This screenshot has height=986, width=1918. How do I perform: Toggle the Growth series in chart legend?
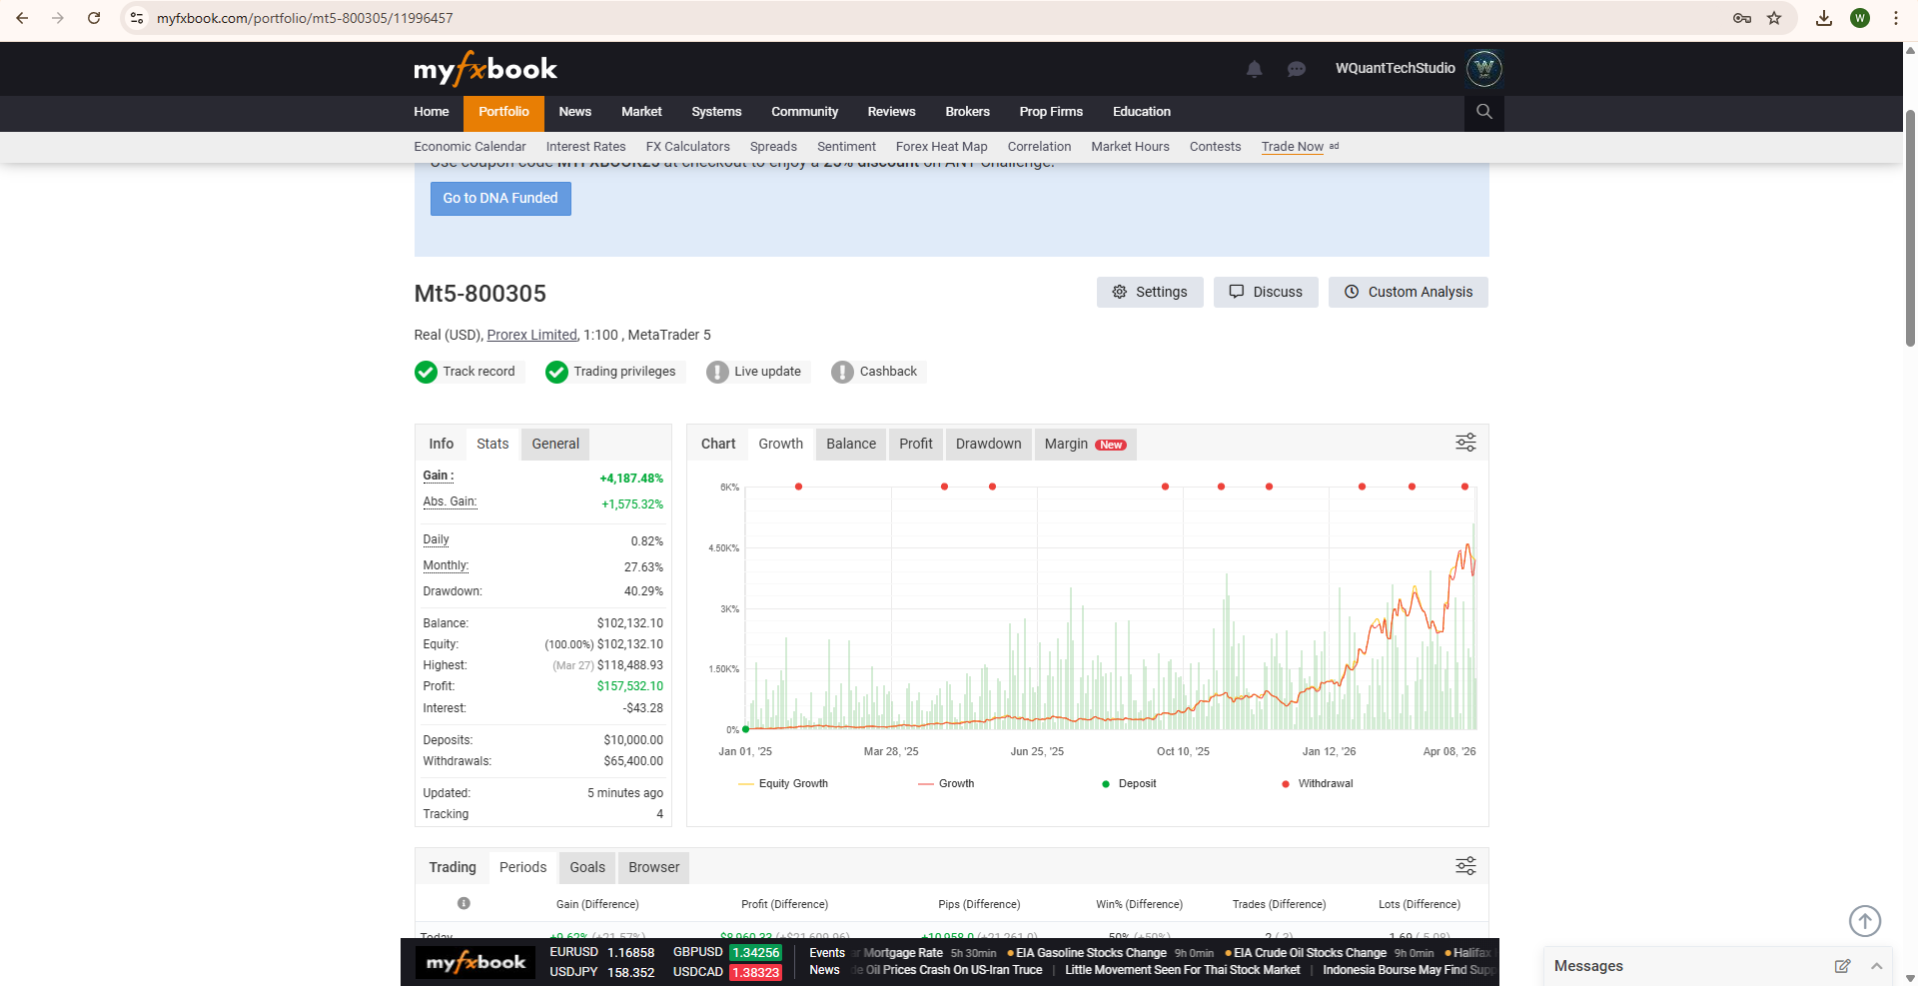pos(946,784)
